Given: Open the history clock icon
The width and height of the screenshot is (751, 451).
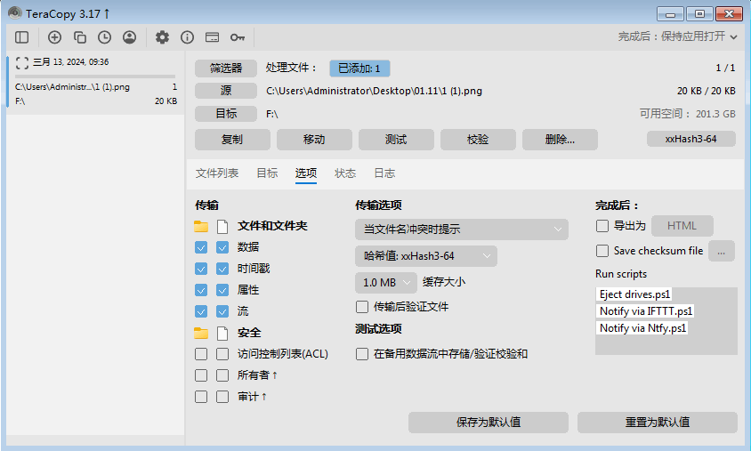Looking at the screenshot, I should pos(104,37).
